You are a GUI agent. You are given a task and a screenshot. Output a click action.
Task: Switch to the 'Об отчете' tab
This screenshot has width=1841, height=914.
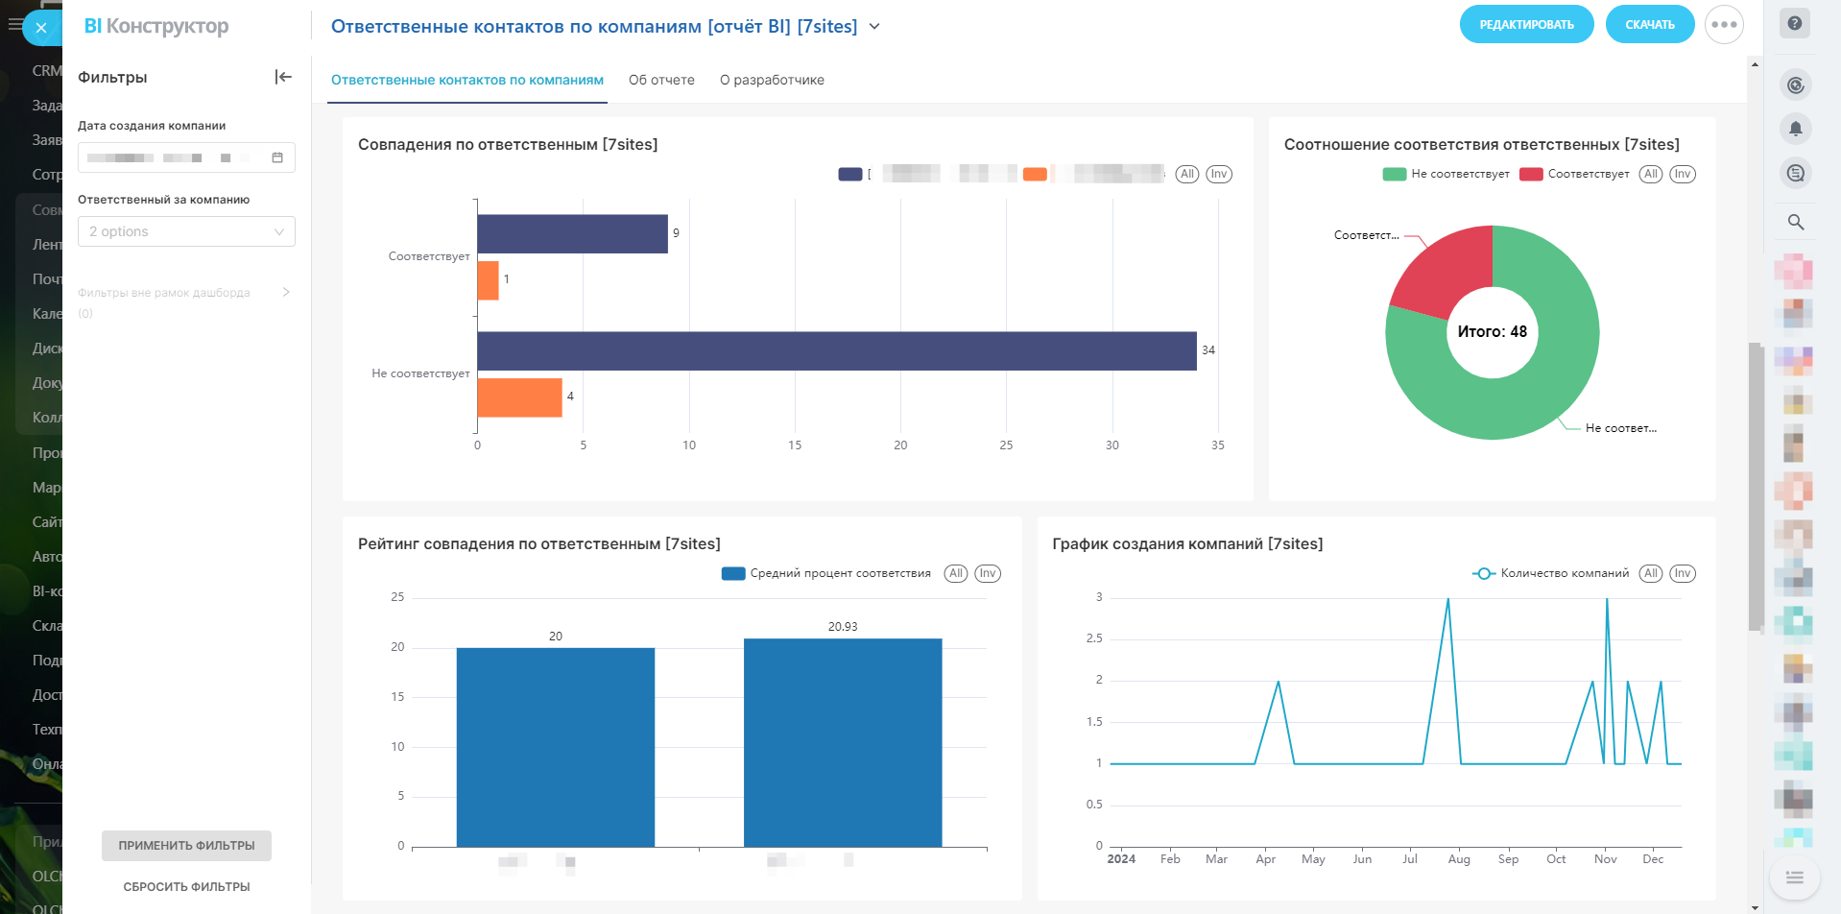[x=661, y=80]
